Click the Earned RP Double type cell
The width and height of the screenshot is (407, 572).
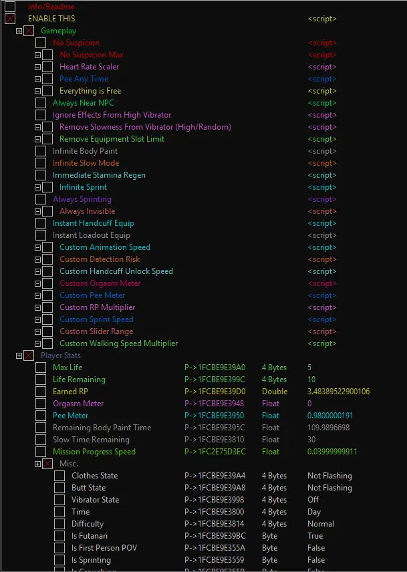coord(275,392)
